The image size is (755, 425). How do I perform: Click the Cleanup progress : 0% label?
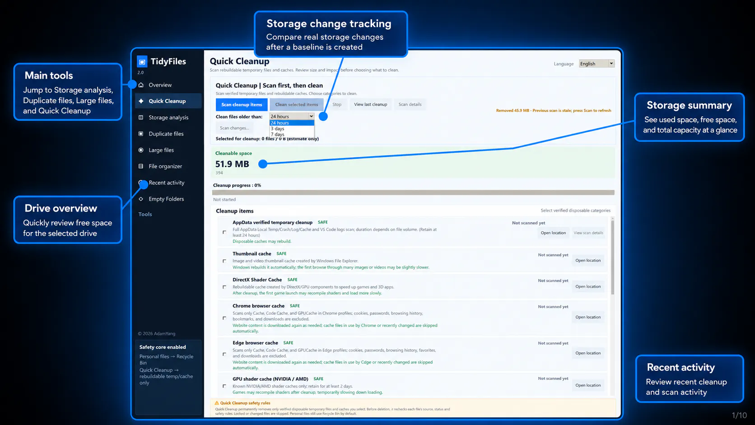point(237,185)
